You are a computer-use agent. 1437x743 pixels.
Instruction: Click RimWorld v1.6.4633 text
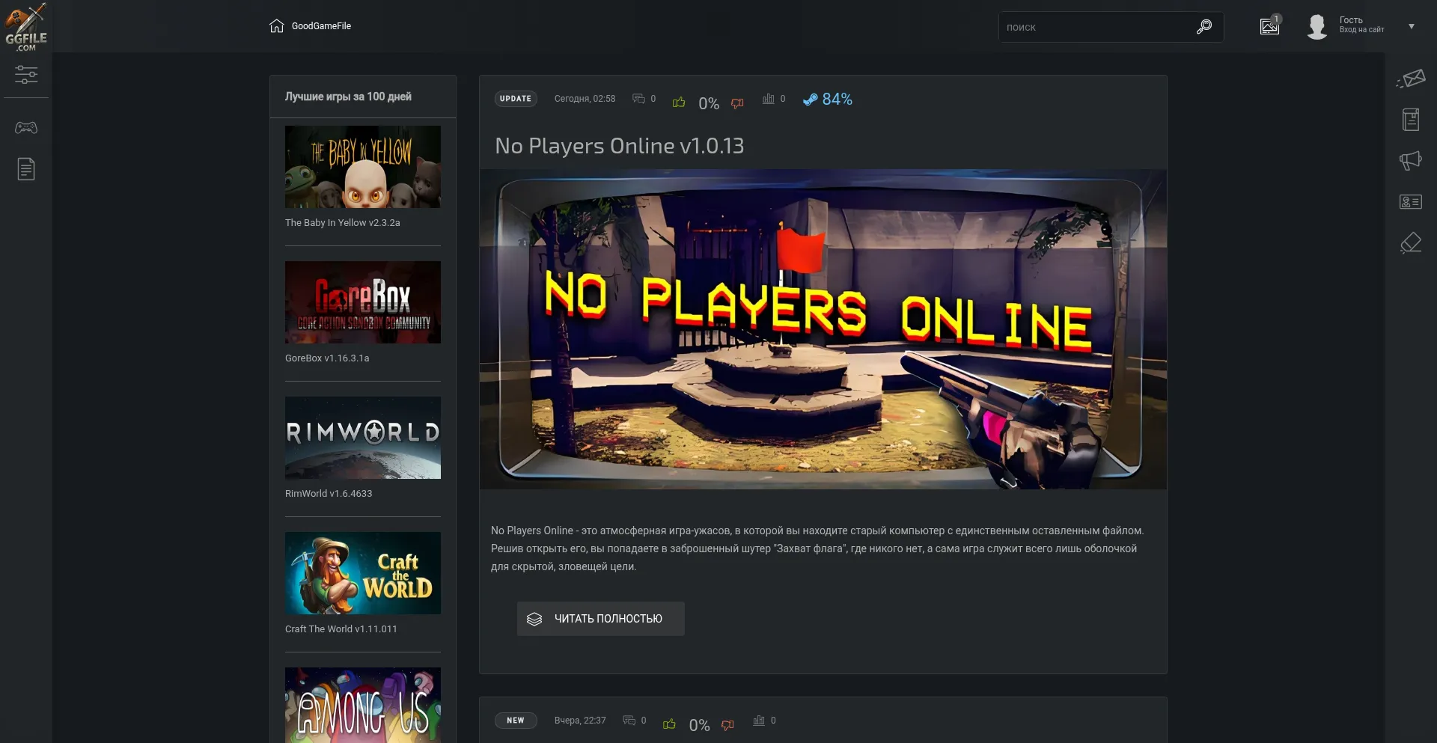pos(329,494)
